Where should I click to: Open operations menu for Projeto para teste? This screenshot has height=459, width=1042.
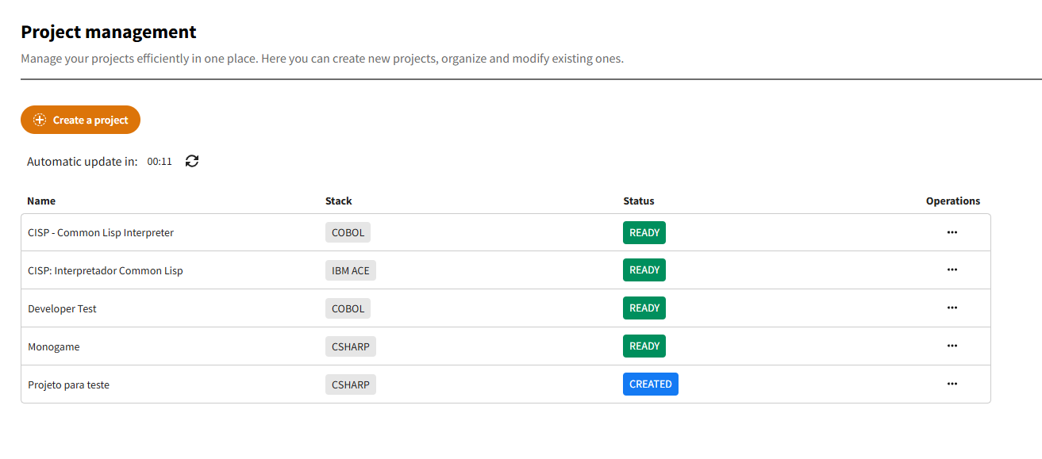952,384
